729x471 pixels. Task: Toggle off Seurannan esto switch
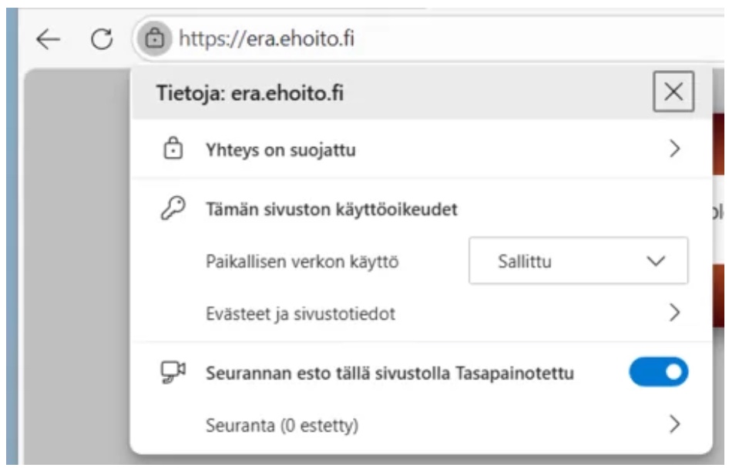[x=658, y=372]
